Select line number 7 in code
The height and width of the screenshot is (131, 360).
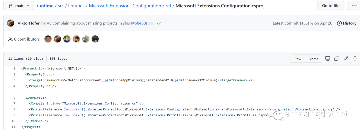click(14, 103)
